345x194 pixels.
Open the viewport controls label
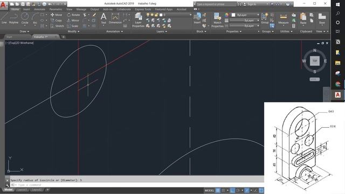click(19, 43)
